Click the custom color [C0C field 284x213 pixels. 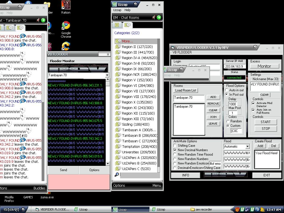[236, 131]
